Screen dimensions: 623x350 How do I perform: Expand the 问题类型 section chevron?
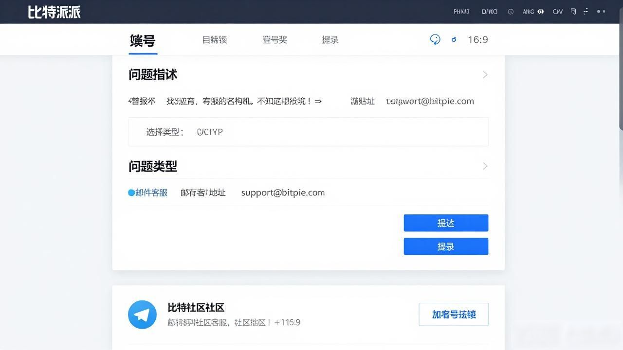point(485,166)
